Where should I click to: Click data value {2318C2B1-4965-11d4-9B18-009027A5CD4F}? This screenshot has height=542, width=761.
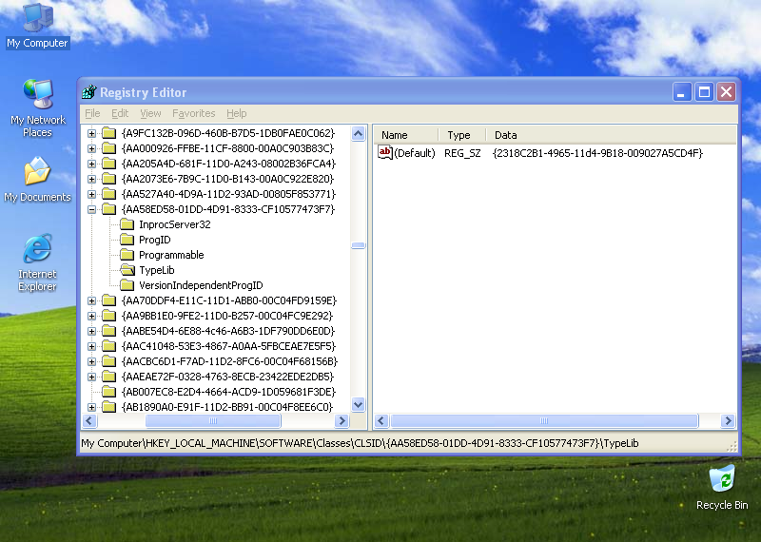(x=597, y=153)
